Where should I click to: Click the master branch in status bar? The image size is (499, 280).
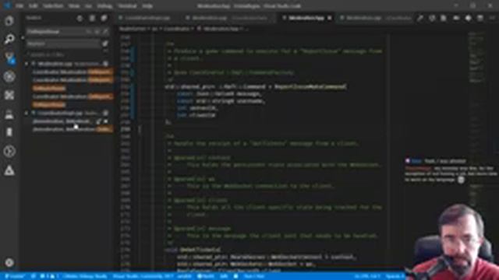coord(15,276)
